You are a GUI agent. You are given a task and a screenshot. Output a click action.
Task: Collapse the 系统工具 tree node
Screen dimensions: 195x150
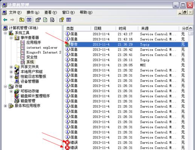point(5,33)
